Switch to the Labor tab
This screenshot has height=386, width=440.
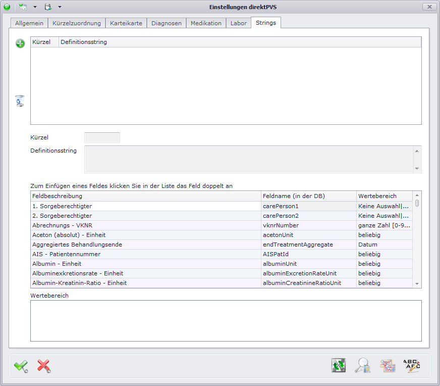click(x=239, y=23)
